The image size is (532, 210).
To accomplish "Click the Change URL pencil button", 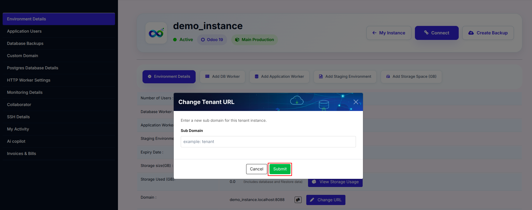I will (326, 200).
